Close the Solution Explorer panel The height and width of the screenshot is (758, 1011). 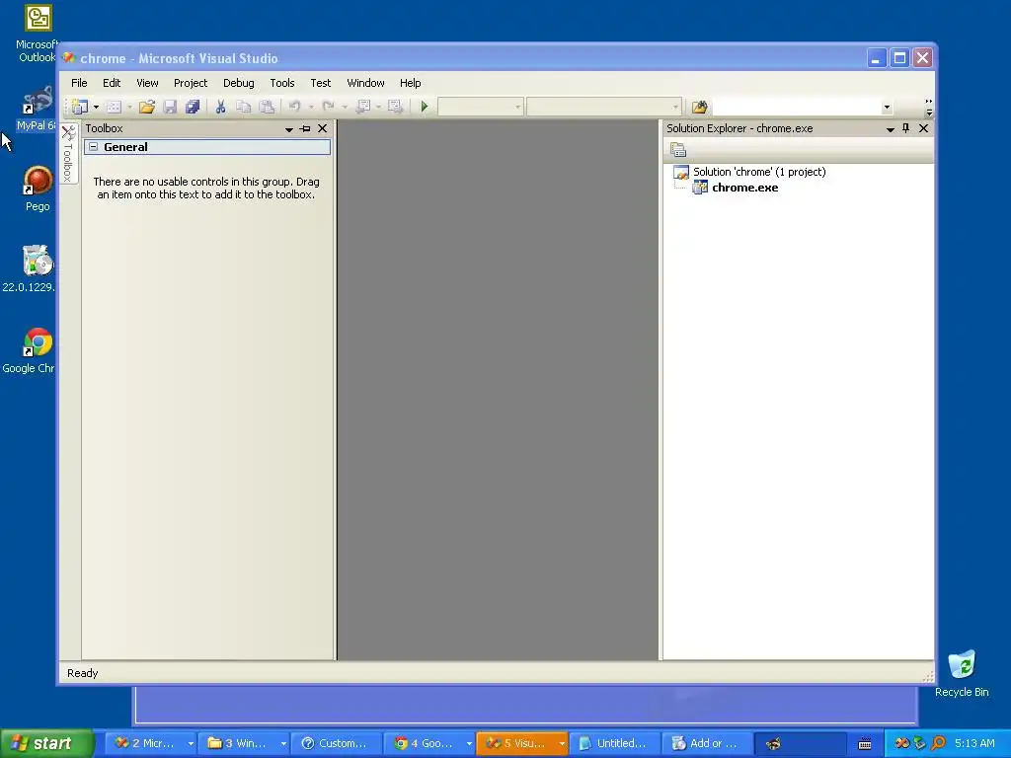(x=923, y=128)
